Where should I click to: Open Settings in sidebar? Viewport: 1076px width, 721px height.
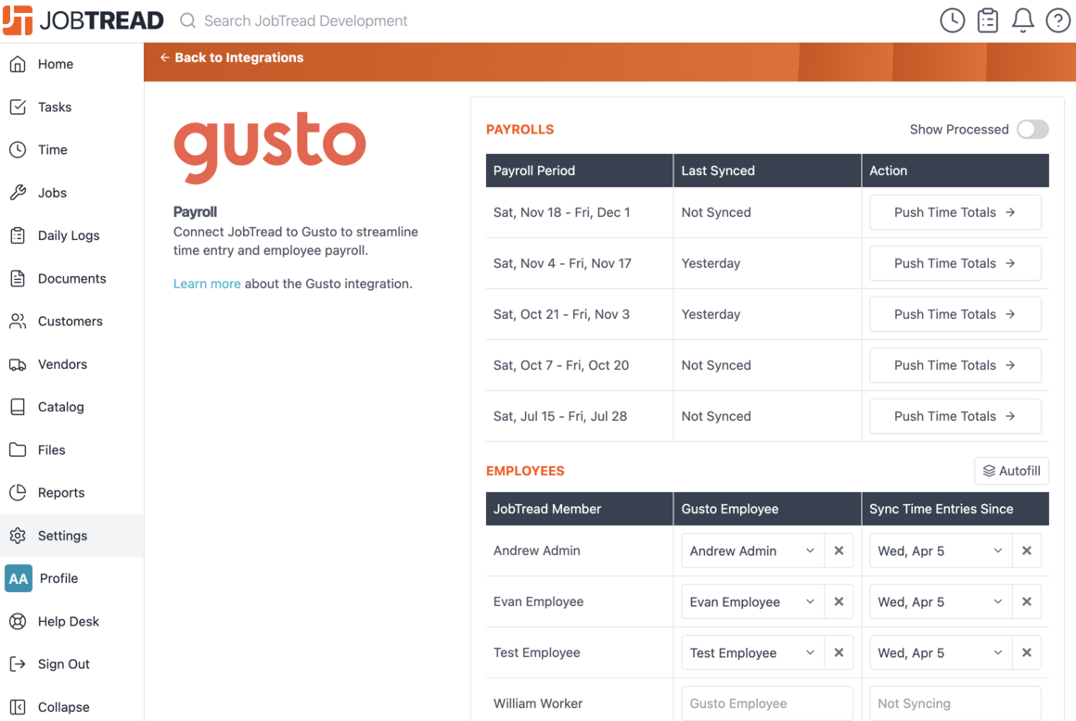click(x=72, y=536)
